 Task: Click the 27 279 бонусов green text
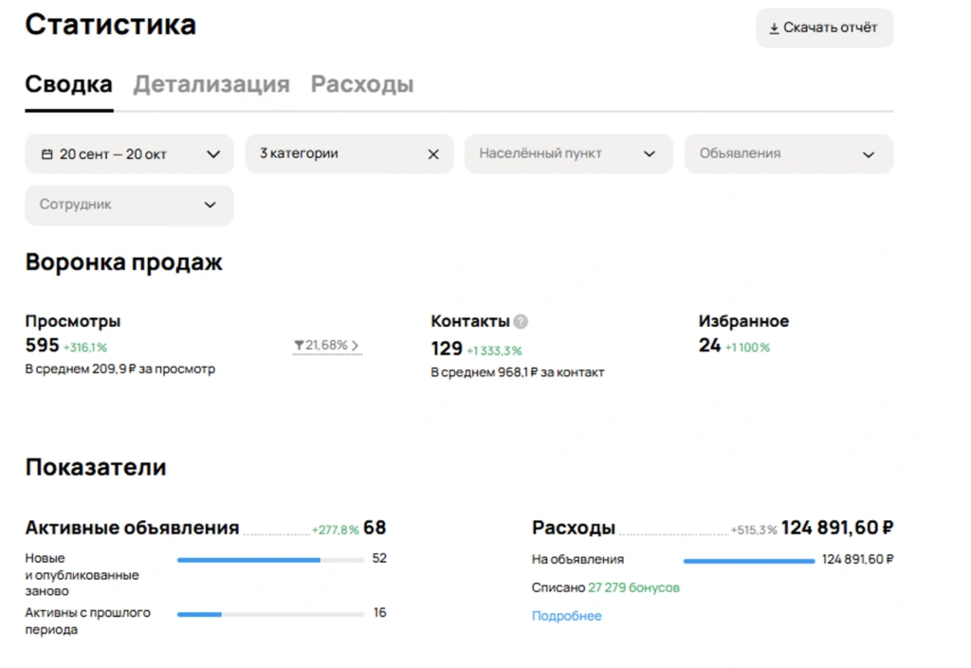tap(633, 587)
